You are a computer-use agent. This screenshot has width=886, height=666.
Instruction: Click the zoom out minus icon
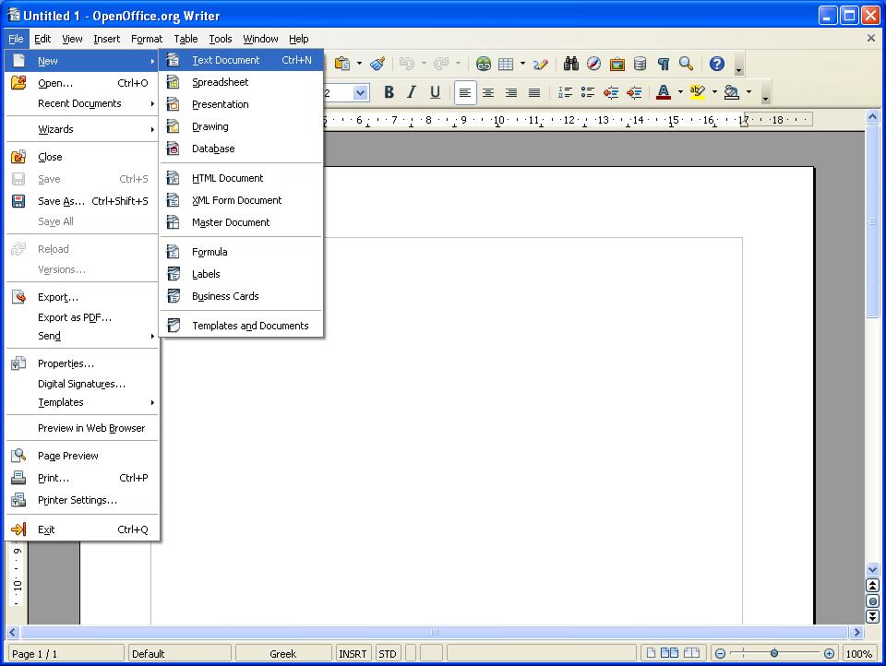pyautogui.click(x=720, y=654)
